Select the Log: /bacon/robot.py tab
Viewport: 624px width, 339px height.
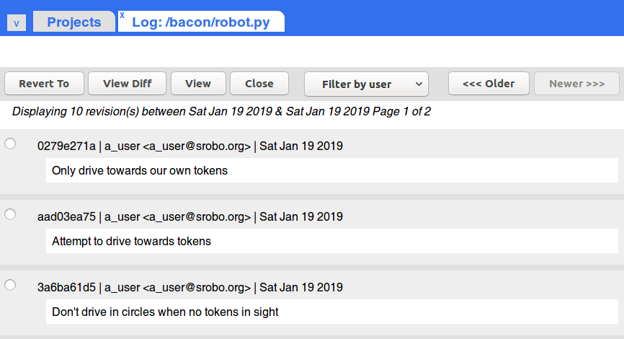coord(201,22)
